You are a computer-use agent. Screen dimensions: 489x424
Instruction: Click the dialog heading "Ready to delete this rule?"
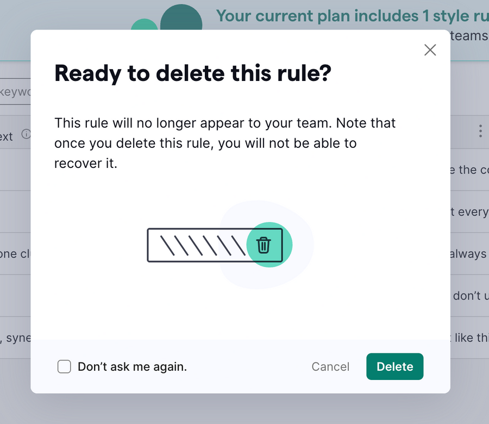click(x=194, y=73)
